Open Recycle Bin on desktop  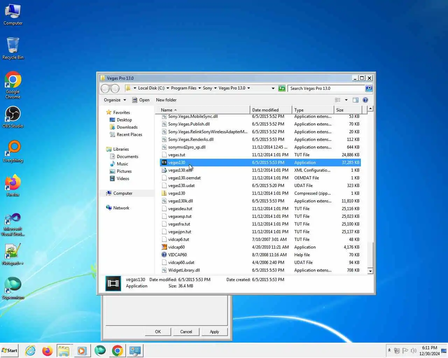(x=13, y=48)
